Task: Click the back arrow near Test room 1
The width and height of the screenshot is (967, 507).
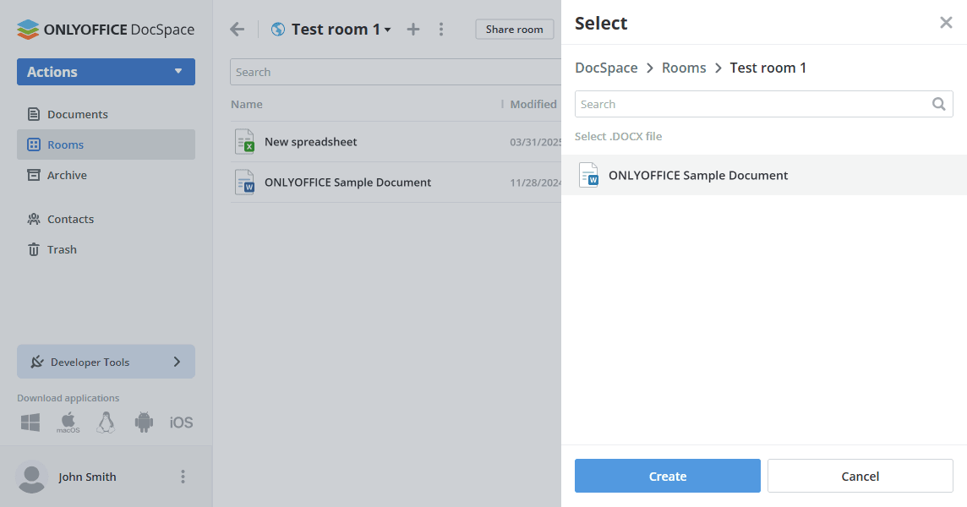Action: [237, 29]
